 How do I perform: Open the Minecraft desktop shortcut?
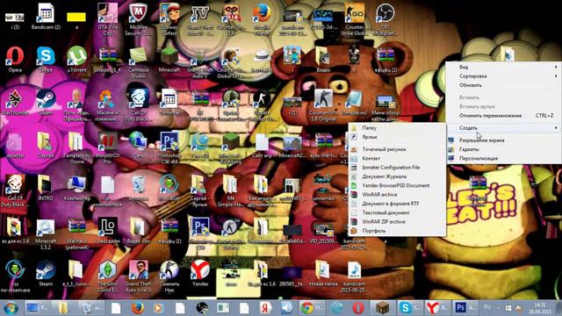pos(169,59)
